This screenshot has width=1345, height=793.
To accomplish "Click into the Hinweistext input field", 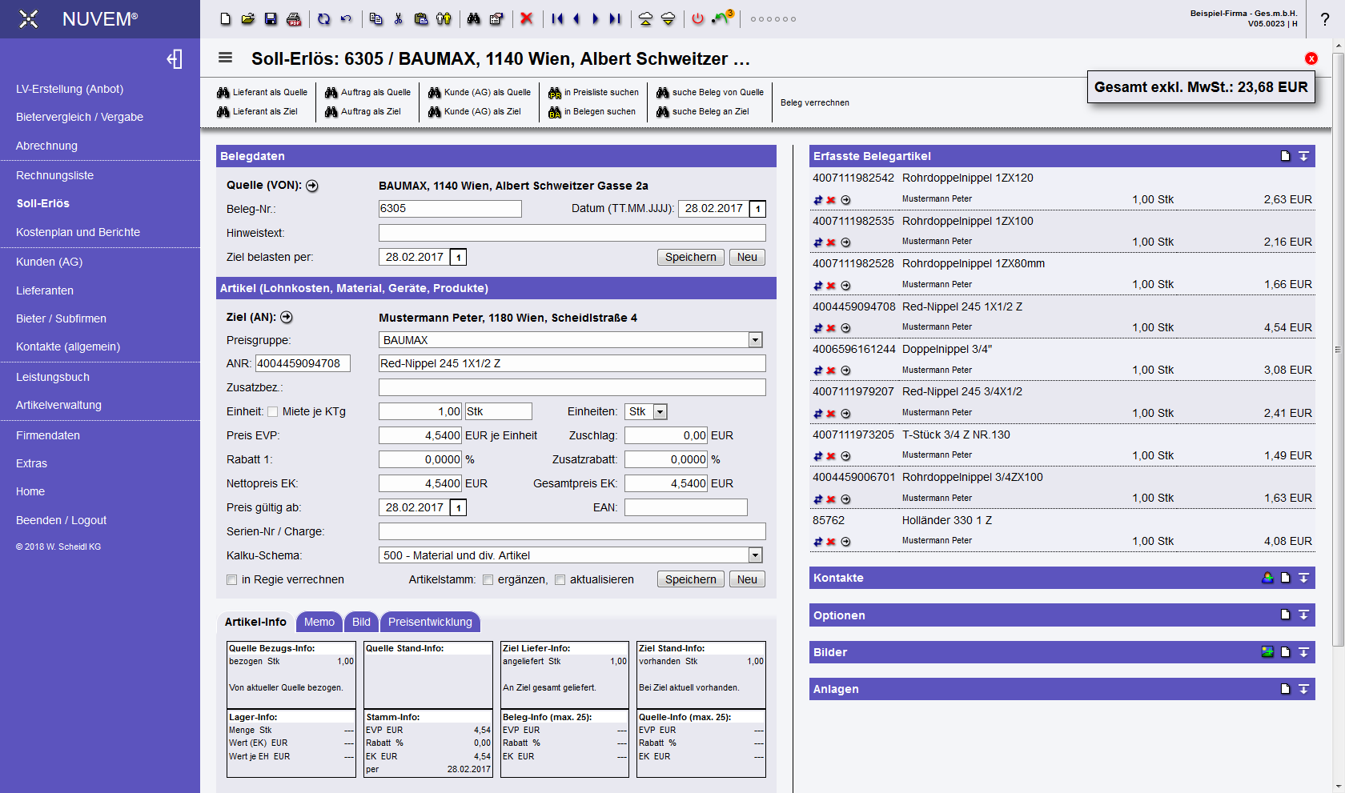I will tap(572, 233).
